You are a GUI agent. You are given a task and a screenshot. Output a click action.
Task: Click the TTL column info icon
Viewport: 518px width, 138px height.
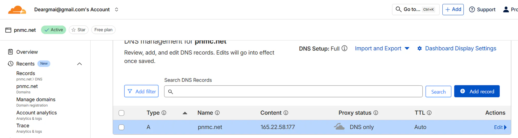click(x=429, y=113)
